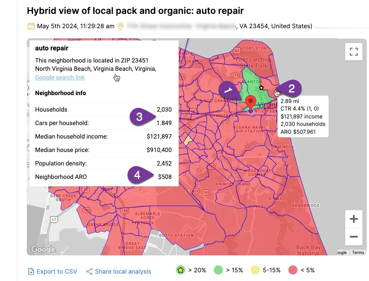Toggle fullscreen map view
This screenshot has height=281, width=369.
point(353,52)
